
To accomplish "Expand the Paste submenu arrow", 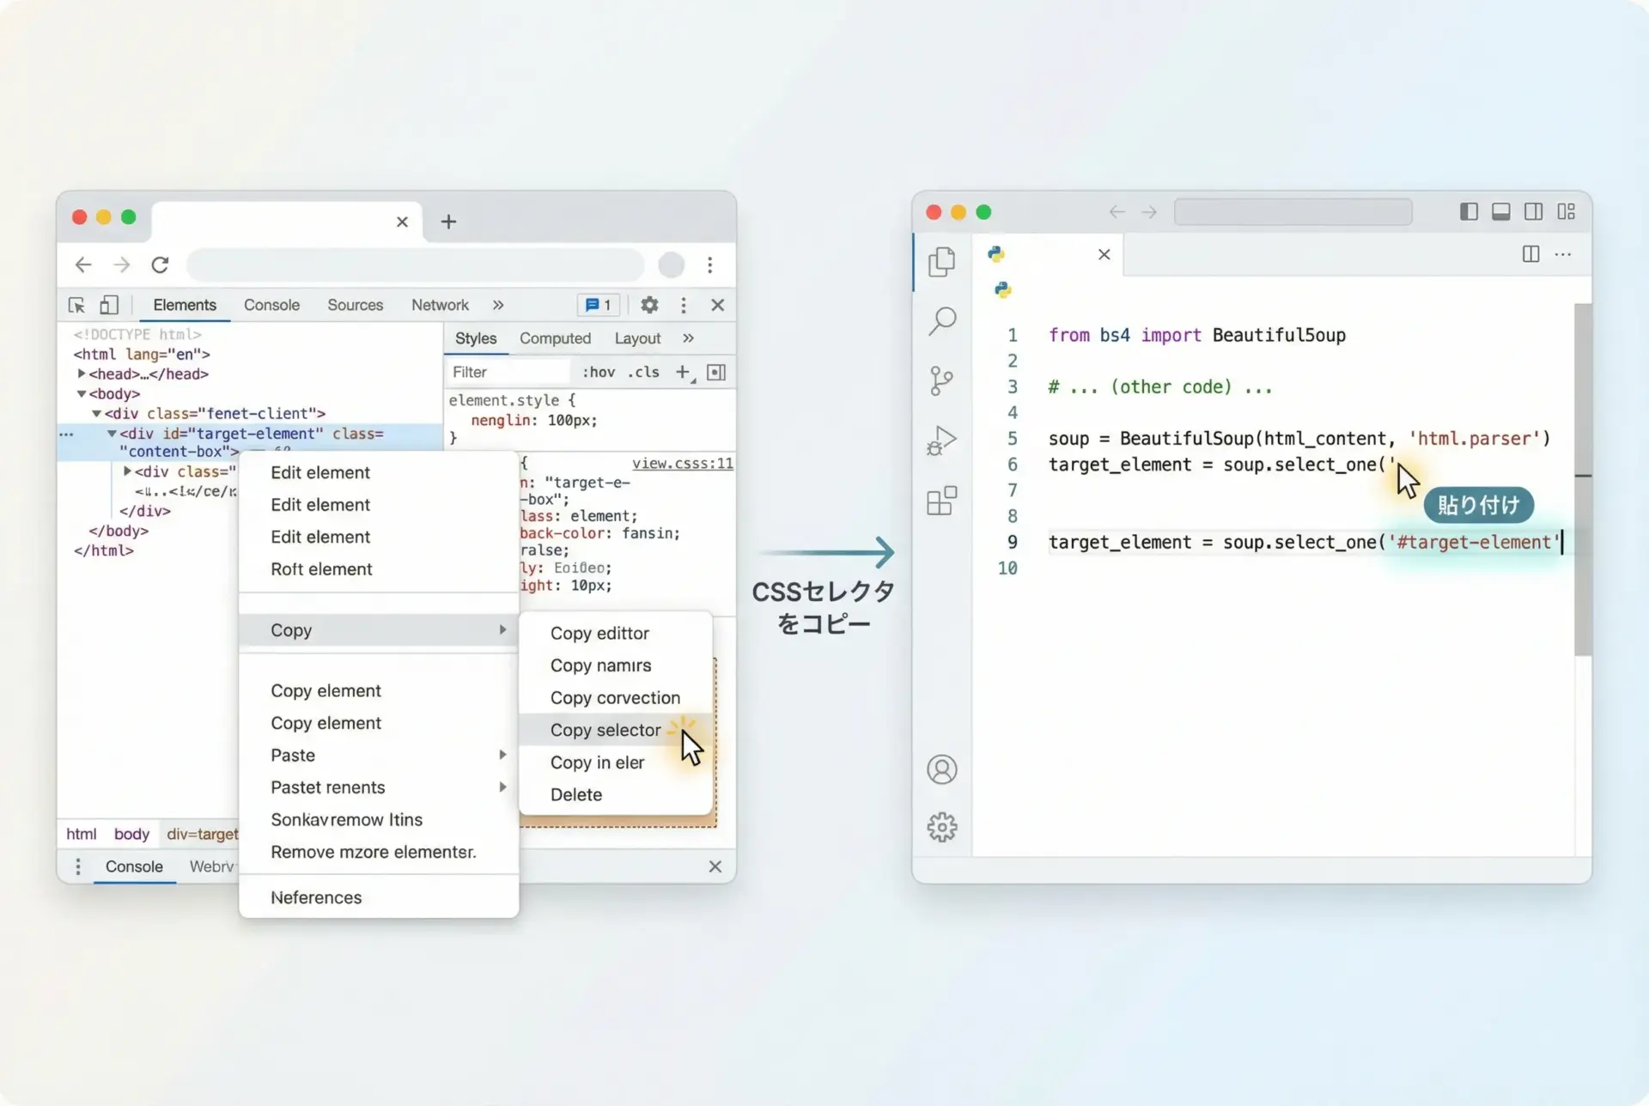I will tap(502, 755).
